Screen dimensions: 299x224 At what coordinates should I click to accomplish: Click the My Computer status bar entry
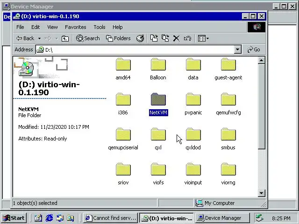[215, 203]
